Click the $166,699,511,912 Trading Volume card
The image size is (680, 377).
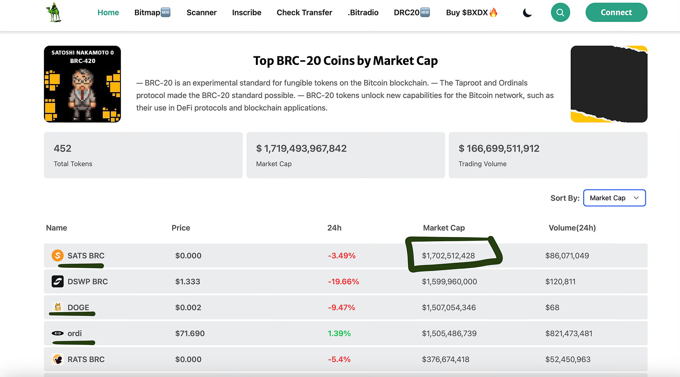coord(548,155)
